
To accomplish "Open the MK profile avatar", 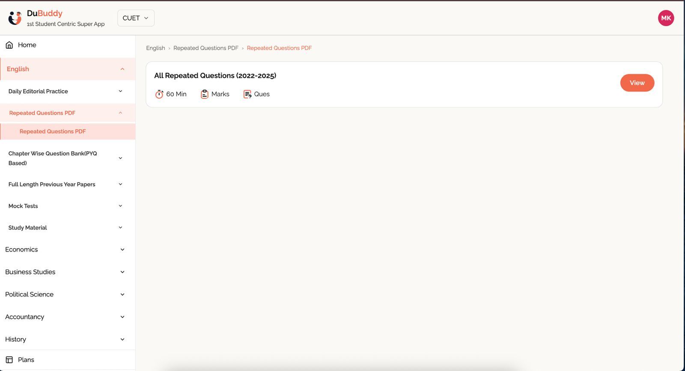I will [x=666, y=18].
